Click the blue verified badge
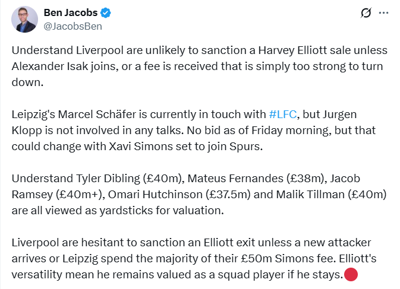This screenshot has height=289, width=400. click(105, 12)
